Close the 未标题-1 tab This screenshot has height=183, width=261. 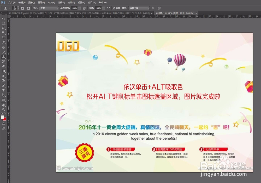pos(196,13)
